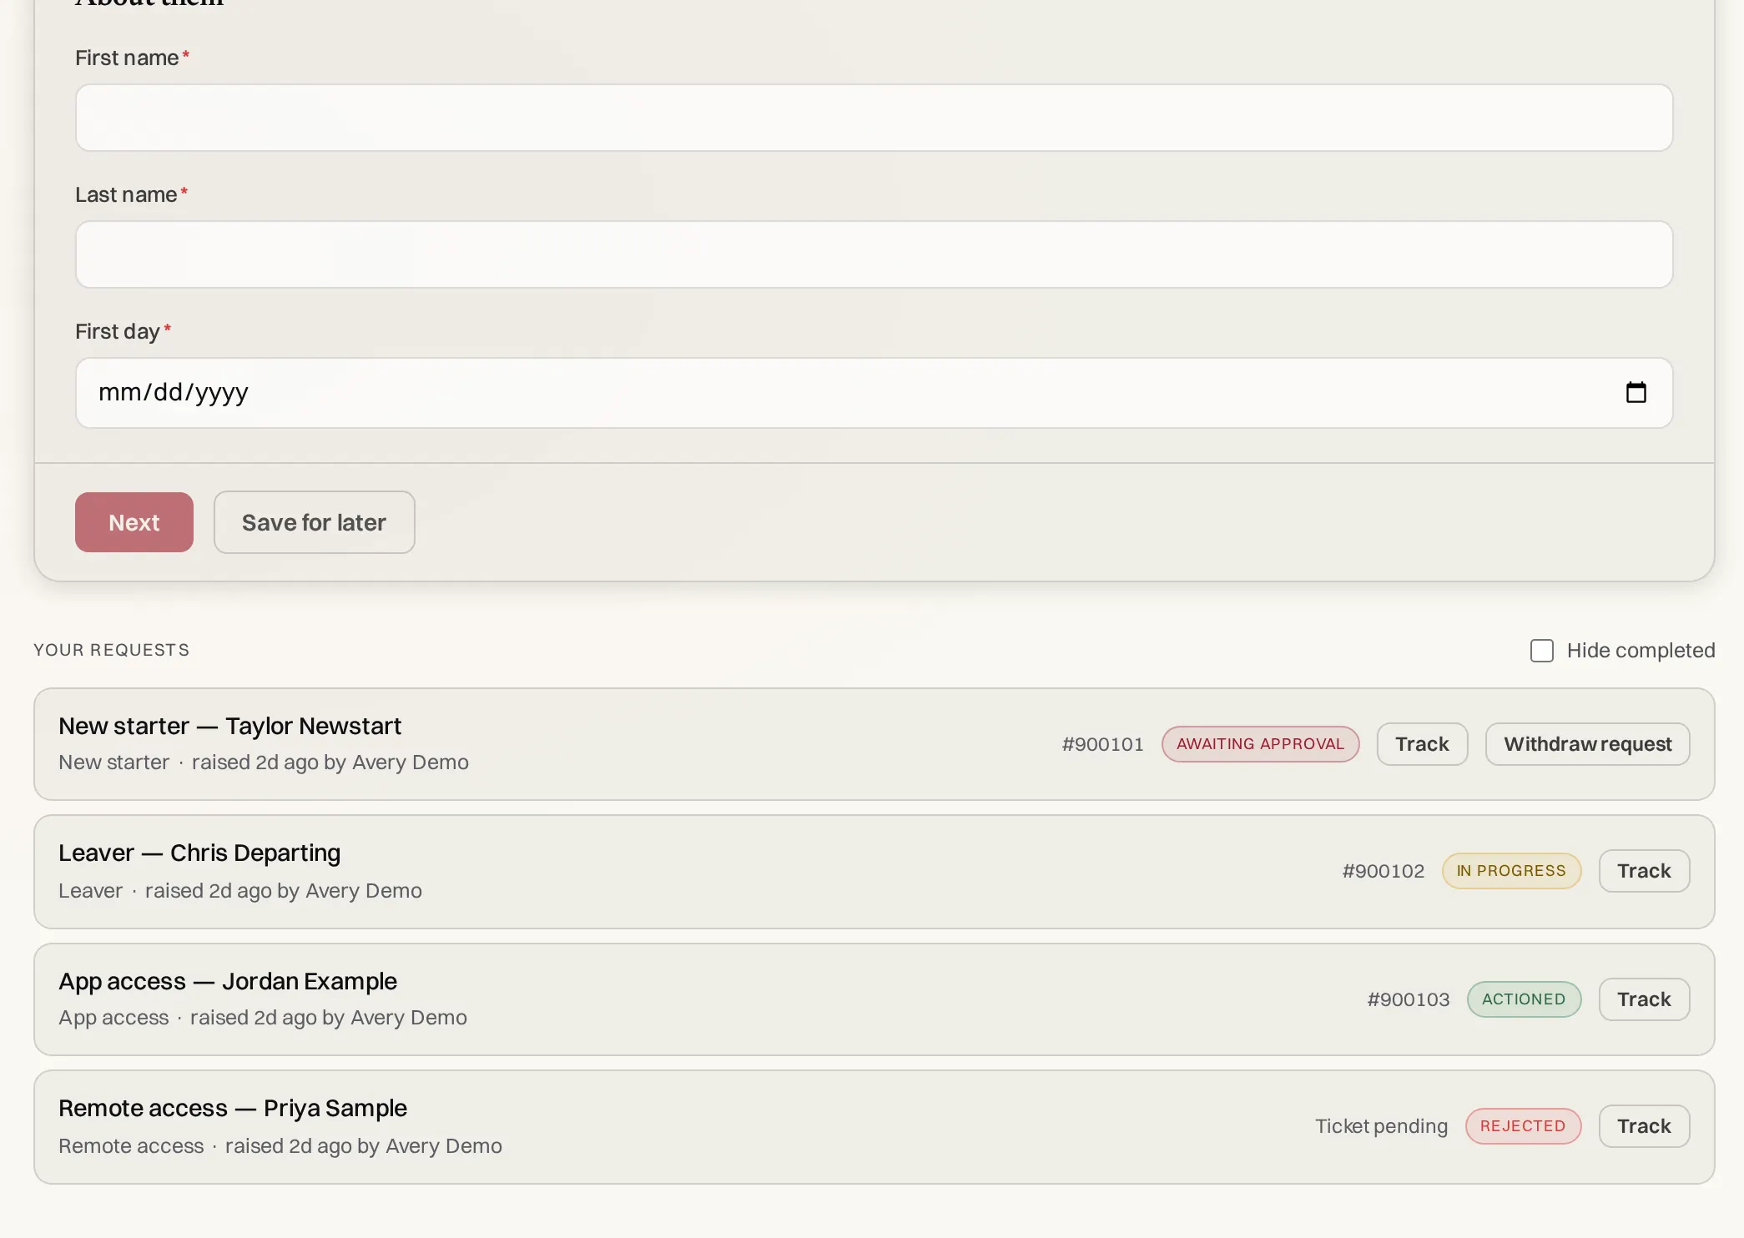Select ticket number #900103
Image resolution: width=1744 pixels, height=1238 pixels.
pyautogui.click(x=1408, y=999)
